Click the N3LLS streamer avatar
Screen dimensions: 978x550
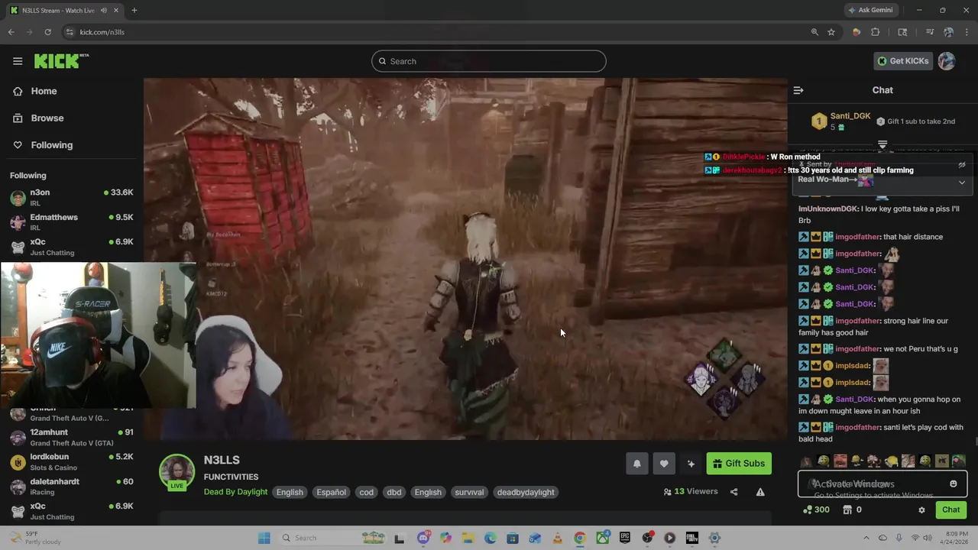pyautogui.click(x=176, y=471)
